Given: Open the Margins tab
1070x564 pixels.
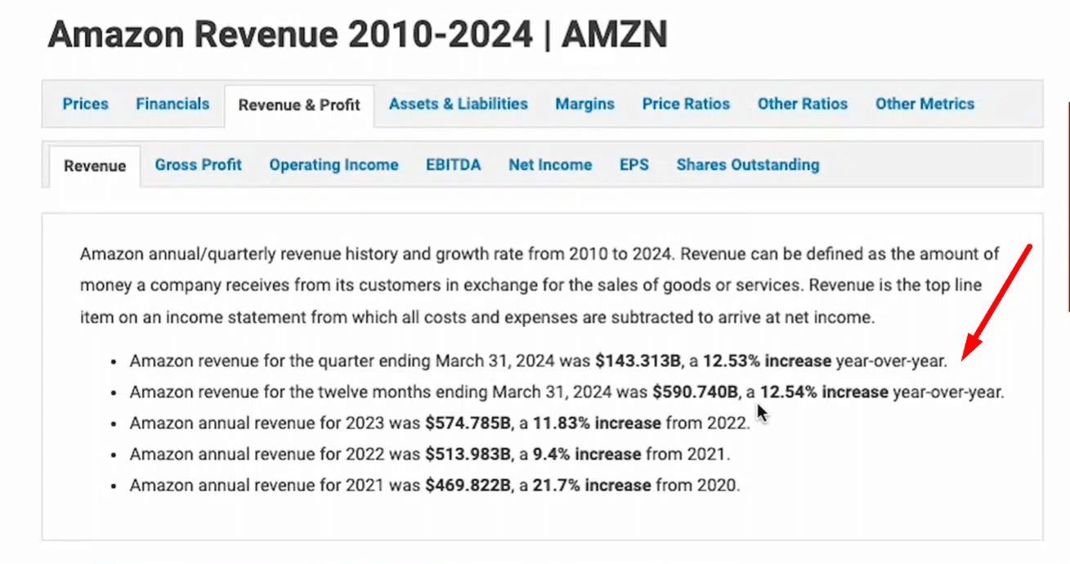Looking at the screenshot, I should point(584,104).
